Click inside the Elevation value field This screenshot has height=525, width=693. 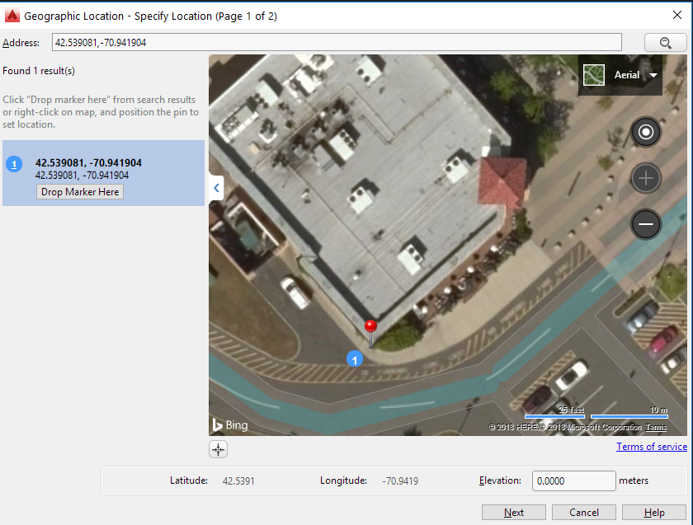click(573, 480)
